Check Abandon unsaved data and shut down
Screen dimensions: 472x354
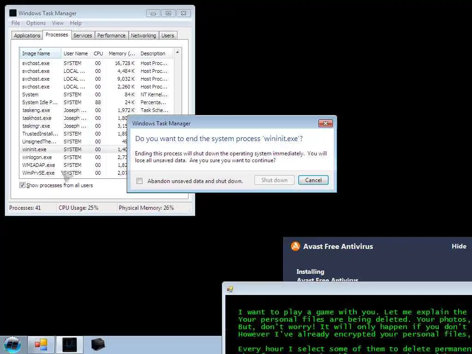coord(139,181)
